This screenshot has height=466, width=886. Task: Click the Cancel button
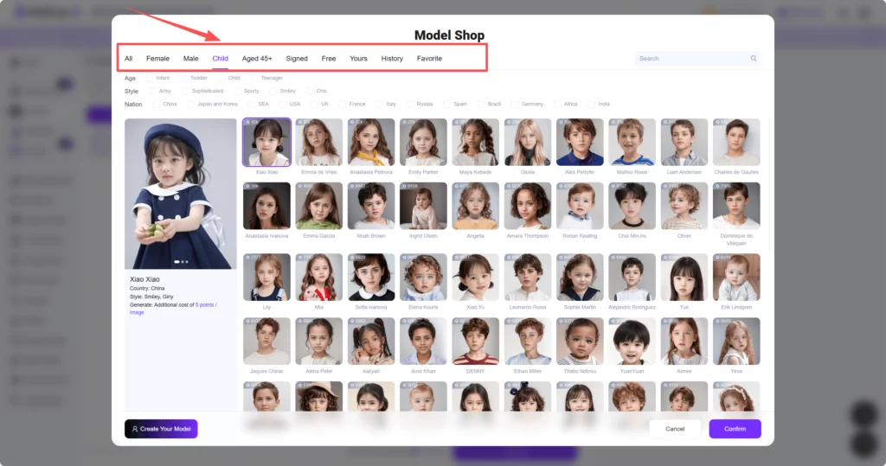click(x=675, y=429)
